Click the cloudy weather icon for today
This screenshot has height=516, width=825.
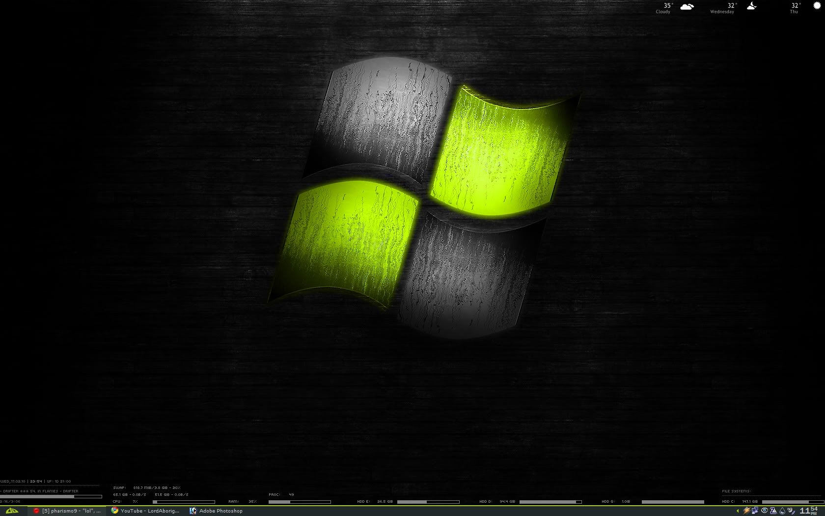[x=687, y=7]
